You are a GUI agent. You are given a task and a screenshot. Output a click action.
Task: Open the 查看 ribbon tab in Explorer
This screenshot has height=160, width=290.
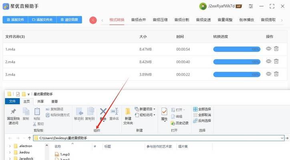[54, 101]
